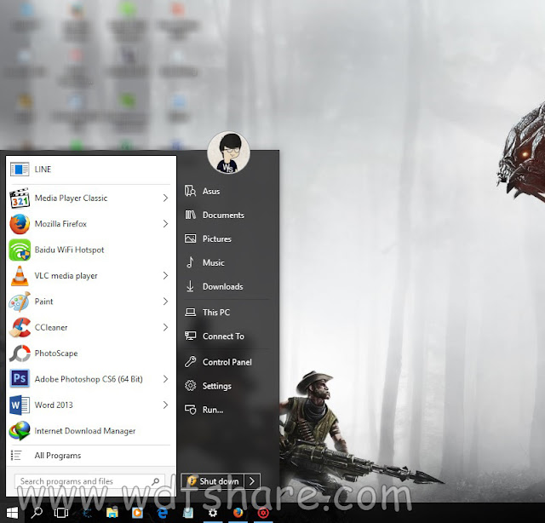Start Baidu WiFi Hotspot
The image size is (545, 523).
[x=91, y=250]
